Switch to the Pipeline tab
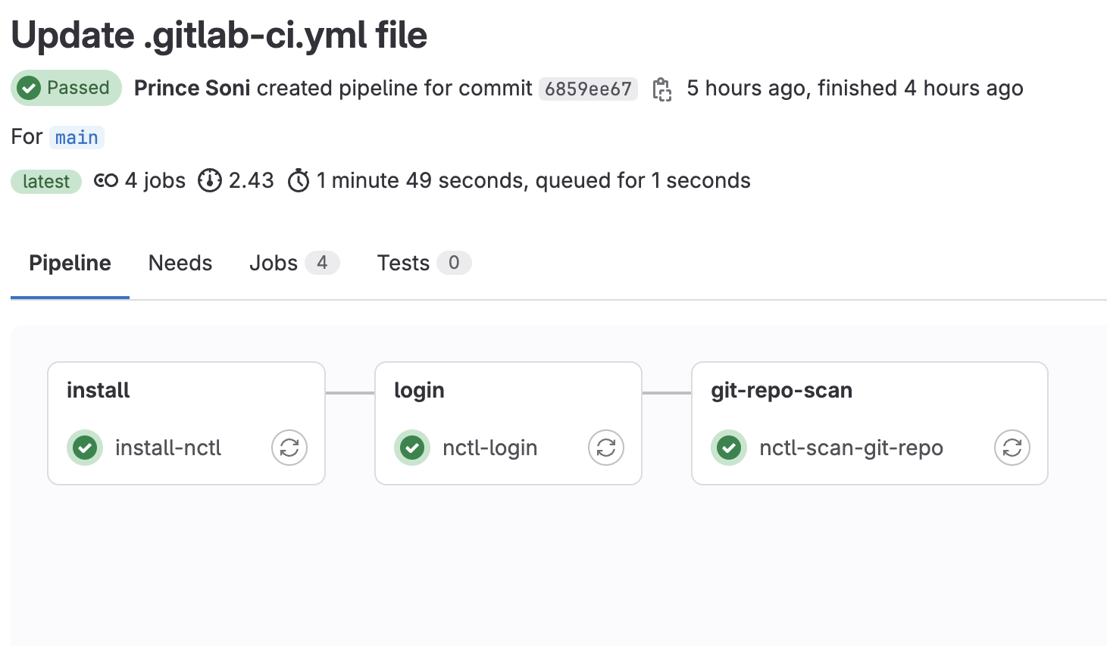 pos(70,263)
